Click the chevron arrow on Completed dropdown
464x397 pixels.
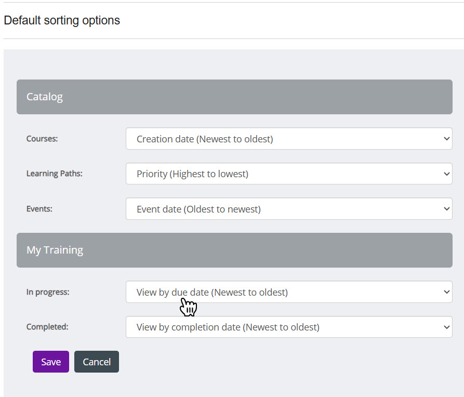point(446,327)
